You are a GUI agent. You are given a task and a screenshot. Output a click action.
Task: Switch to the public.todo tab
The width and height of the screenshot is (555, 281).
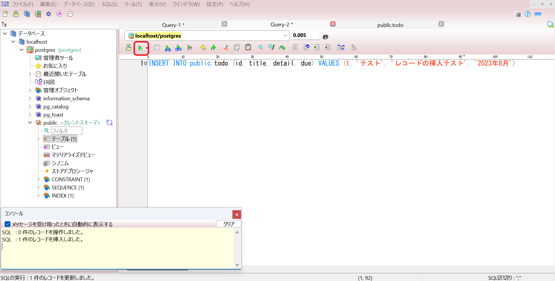(390, 25)
